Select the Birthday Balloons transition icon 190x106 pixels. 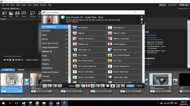click(x=110, y=44)
